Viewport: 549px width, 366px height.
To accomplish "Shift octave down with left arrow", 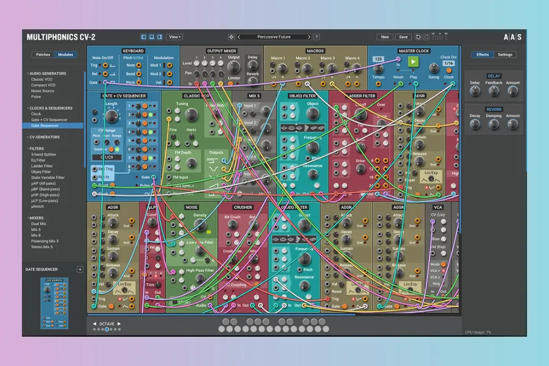I will pos(95,324).
